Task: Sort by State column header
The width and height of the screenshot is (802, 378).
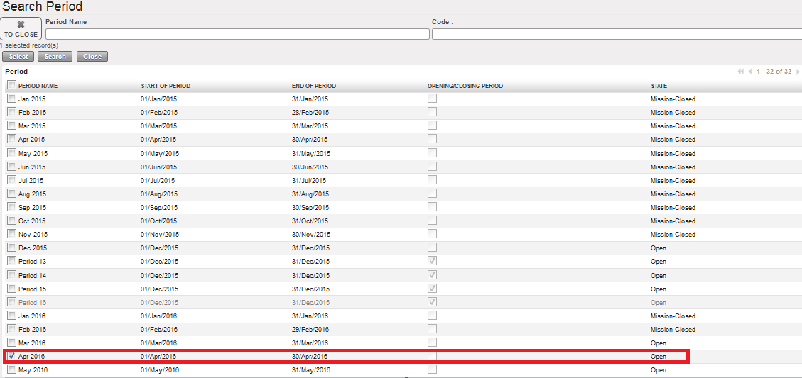Action: [659, 87]
